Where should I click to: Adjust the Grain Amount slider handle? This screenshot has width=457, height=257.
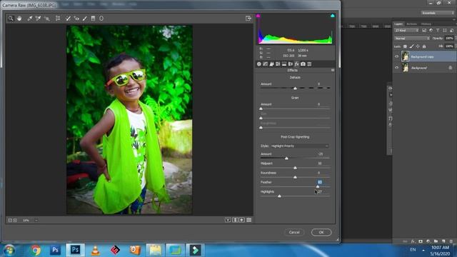click(261, 109)
